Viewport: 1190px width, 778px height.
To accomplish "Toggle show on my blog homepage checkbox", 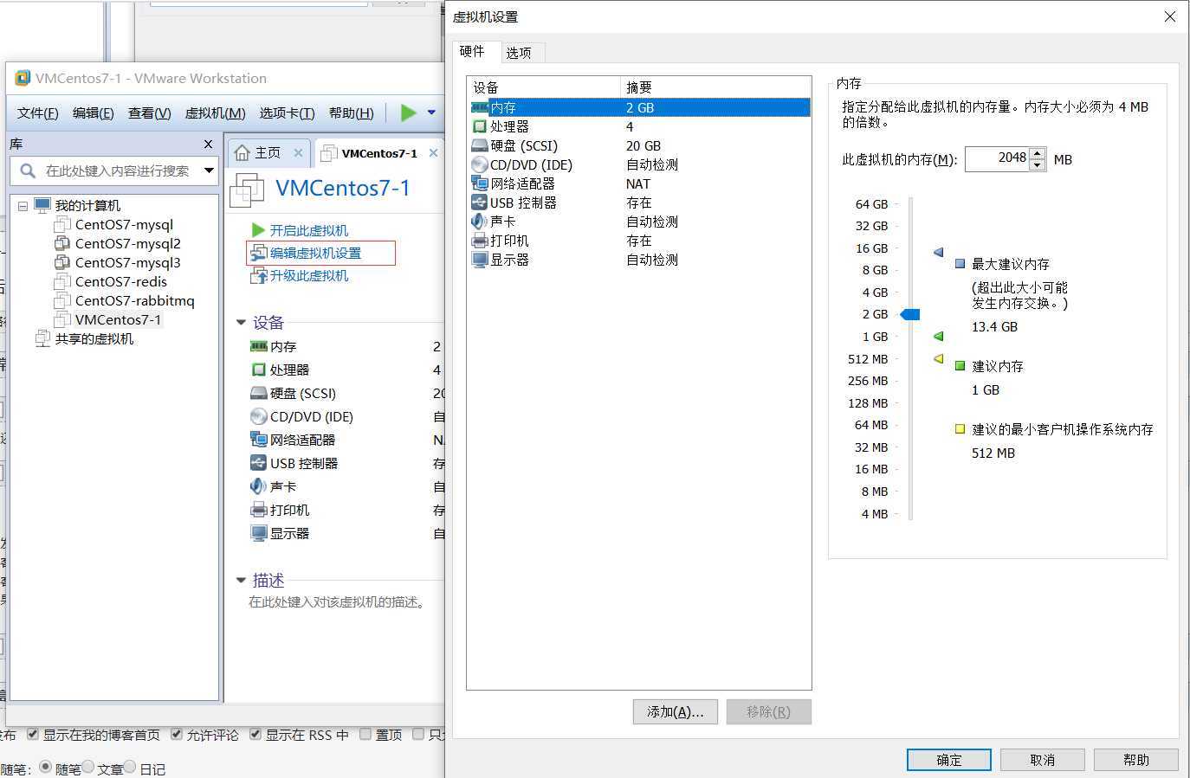I will (33, 734).
